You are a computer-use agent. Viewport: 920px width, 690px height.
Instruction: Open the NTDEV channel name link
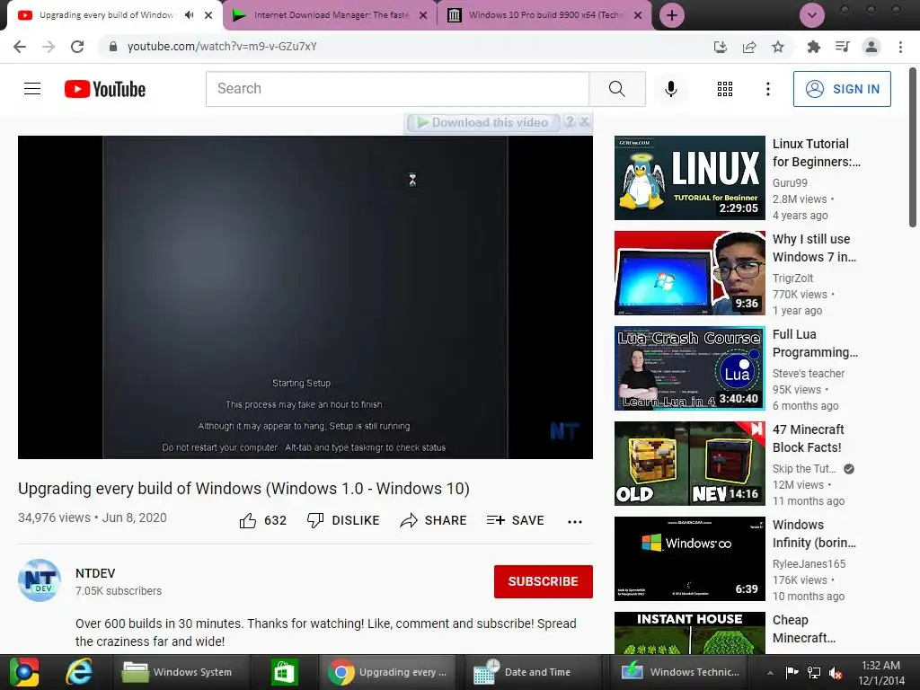95,573
